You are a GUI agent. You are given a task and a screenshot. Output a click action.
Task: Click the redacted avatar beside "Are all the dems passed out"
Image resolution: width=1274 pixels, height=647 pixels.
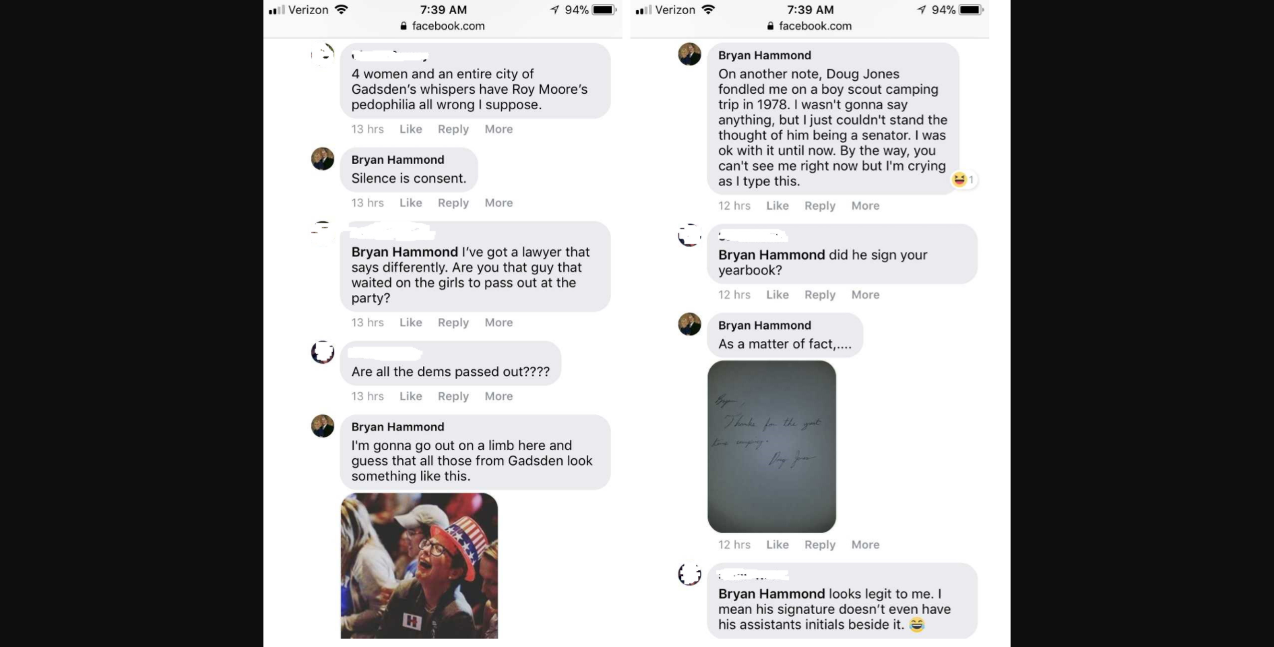(323, 352)
